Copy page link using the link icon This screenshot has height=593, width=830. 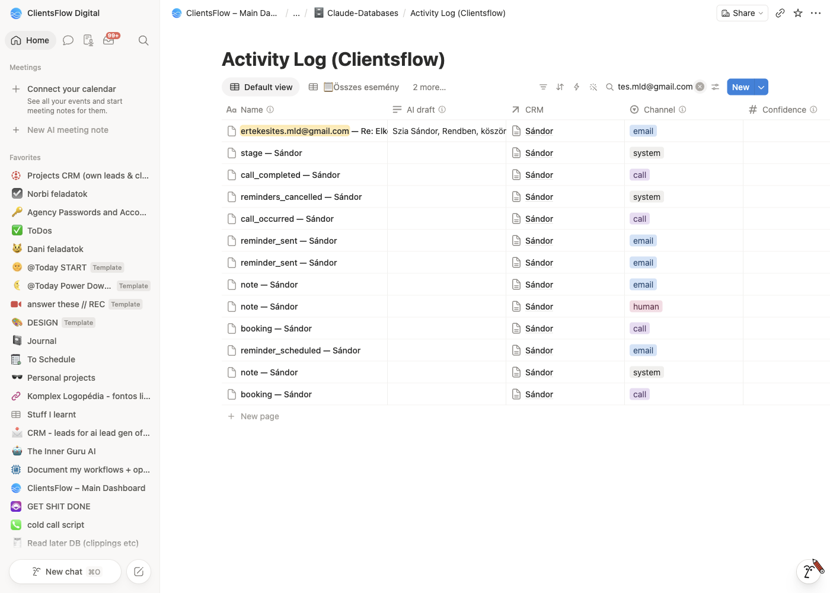780,13
